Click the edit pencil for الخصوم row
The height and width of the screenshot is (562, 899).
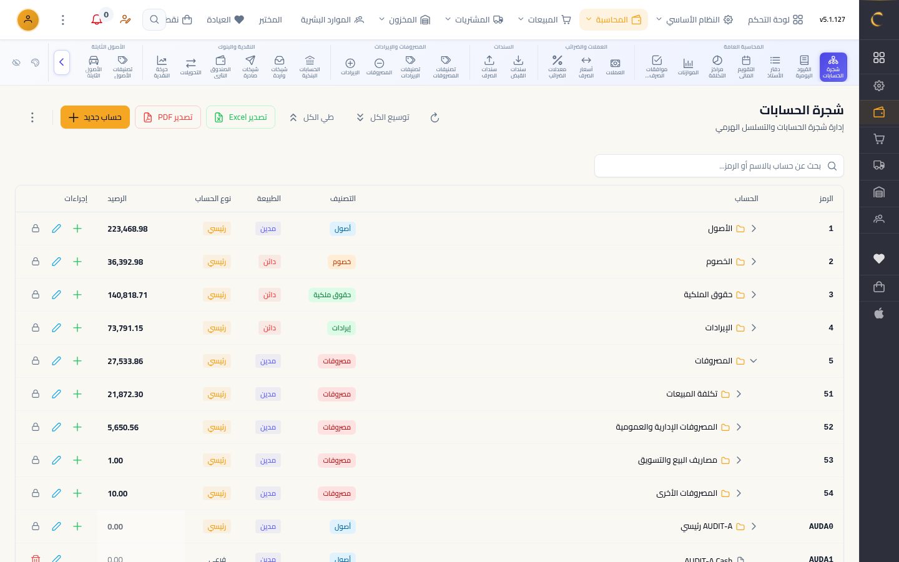point(56,262)
